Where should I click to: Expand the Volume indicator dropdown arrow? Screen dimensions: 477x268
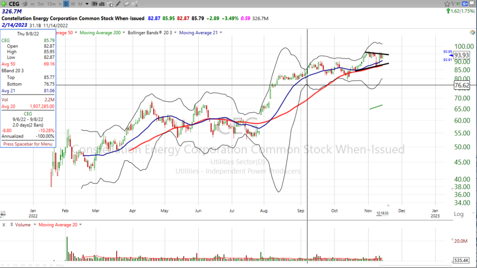pyautogui.click(x=35, y=224)
